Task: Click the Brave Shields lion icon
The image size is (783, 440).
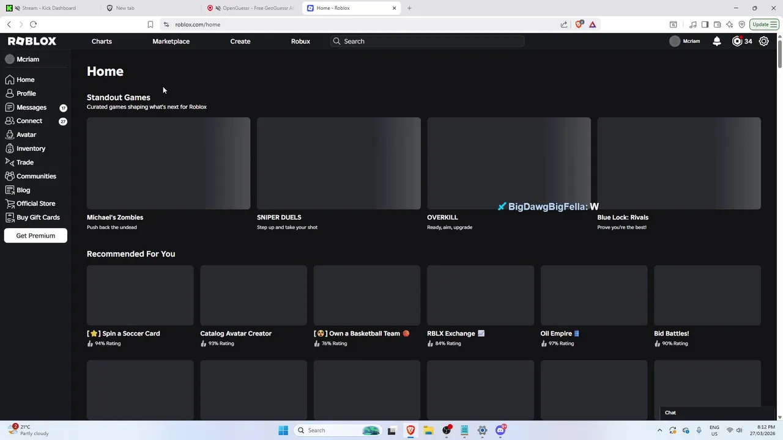Action: click(579, 24)
